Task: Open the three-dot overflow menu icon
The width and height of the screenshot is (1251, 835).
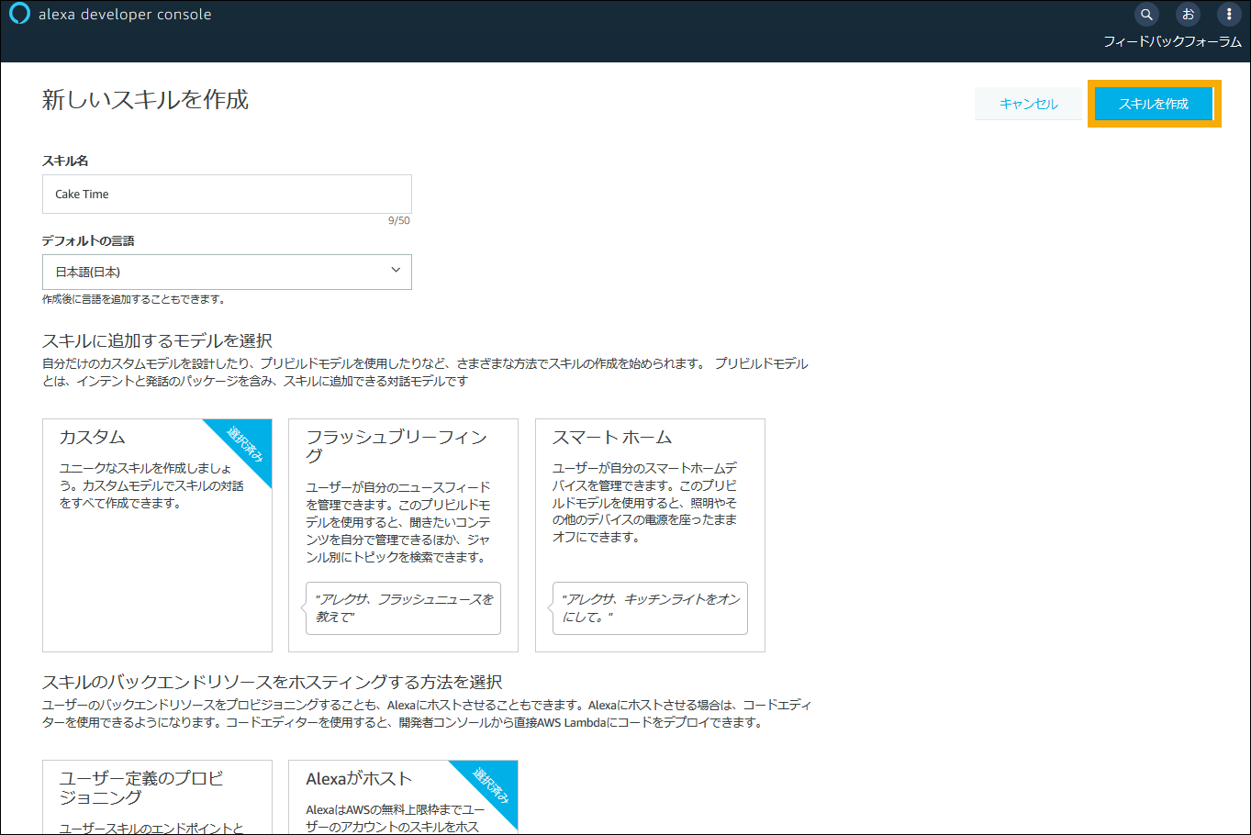Action: [x=1229, y=14]
